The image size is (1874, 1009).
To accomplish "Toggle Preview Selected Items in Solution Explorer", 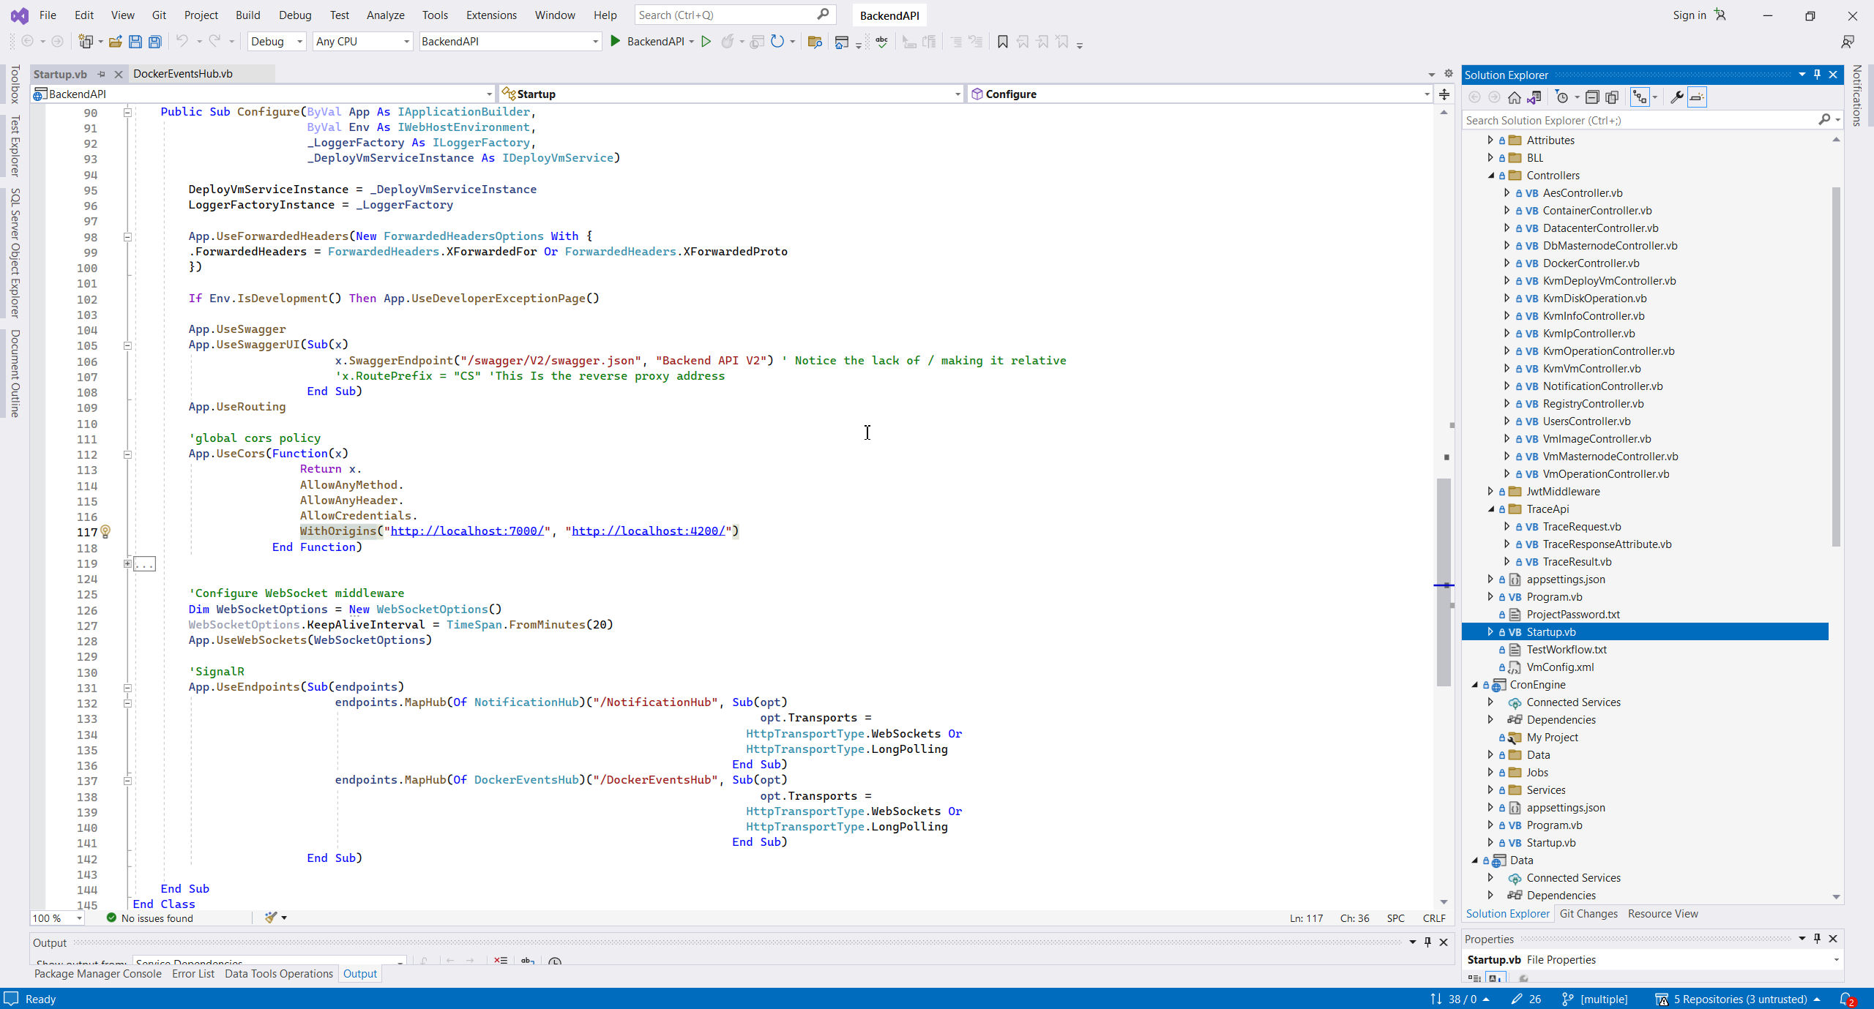I will (x=1697, y=97).
